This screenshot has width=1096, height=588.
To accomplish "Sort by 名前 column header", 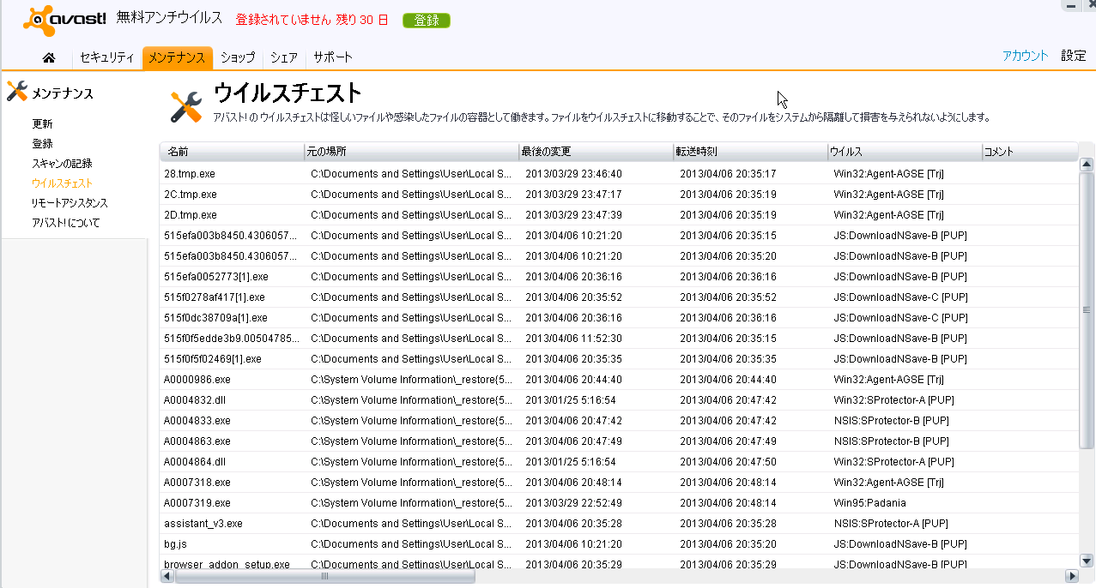I will (232, 152).
